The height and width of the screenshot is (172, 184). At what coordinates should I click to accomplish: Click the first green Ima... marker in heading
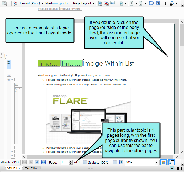pyautogui.click(x=49, y=63)
